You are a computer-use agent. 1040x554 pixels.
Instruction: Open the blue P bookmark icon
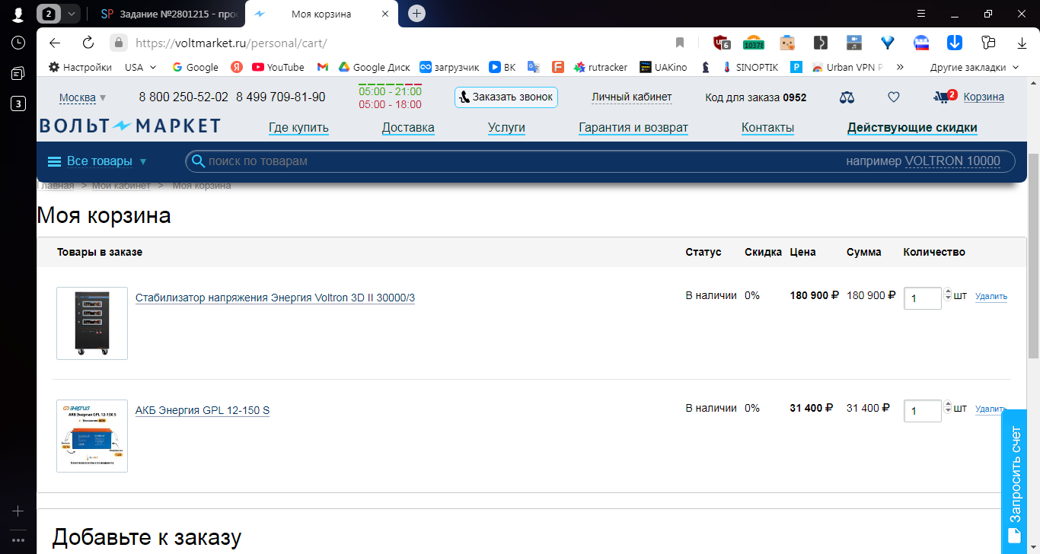[x=796, y=67]
